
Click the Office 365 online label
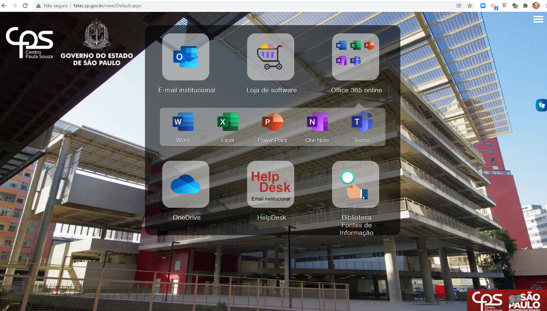click(357, 90)
